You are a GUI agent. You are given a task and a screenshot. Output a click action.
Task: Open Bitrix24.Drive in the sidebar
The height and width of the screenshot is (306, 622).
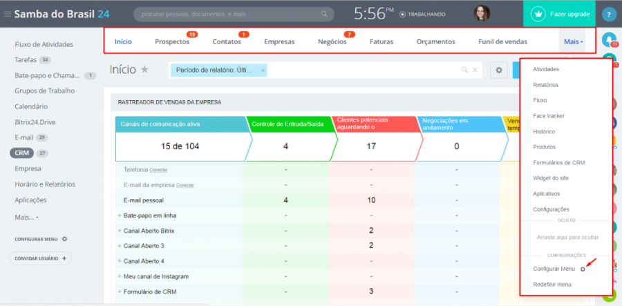[35, 122]
